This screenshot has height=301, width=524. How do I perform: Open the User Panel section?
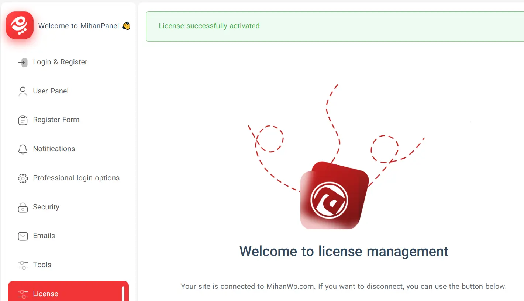point(51,91)
